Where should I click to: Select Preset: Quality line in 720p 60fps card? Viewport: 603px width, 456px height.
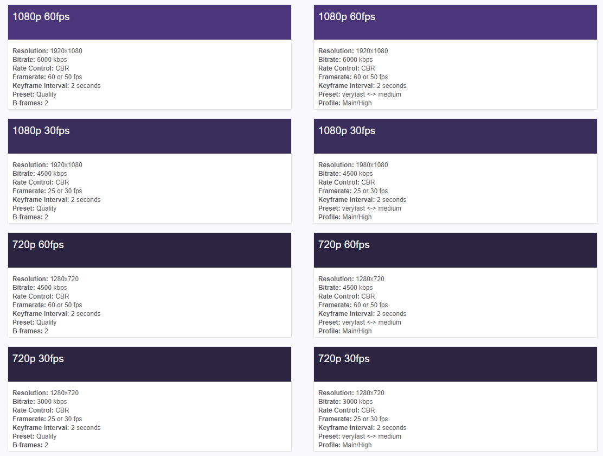tap(34, 322)
